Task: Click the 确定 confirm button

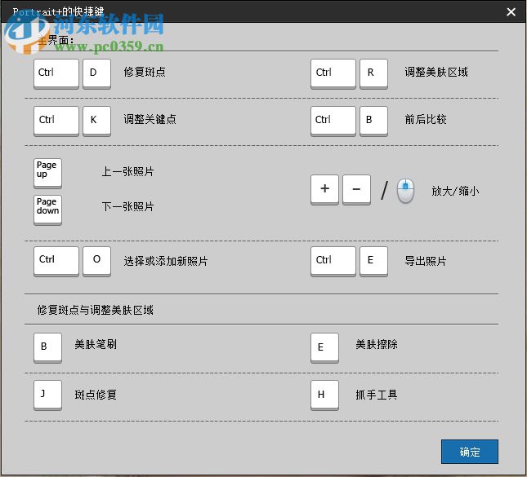Action: point(470,452)
